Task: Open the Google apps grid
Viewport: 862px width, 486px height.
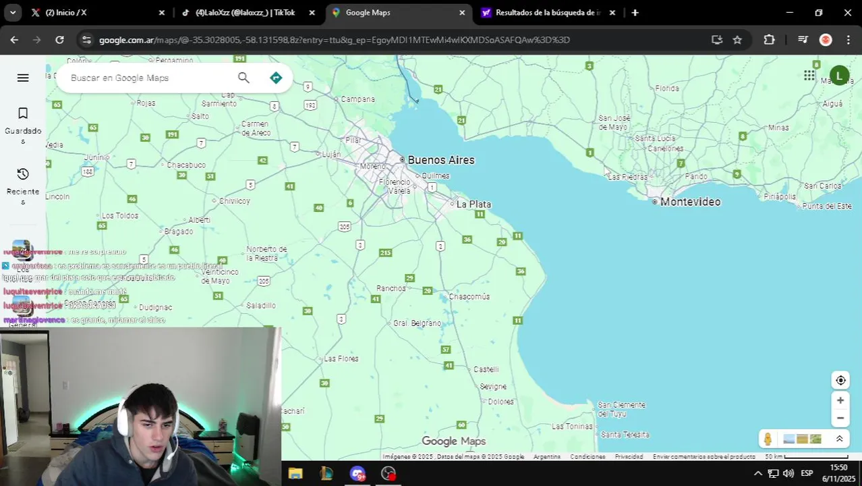Action: (809, 75)
